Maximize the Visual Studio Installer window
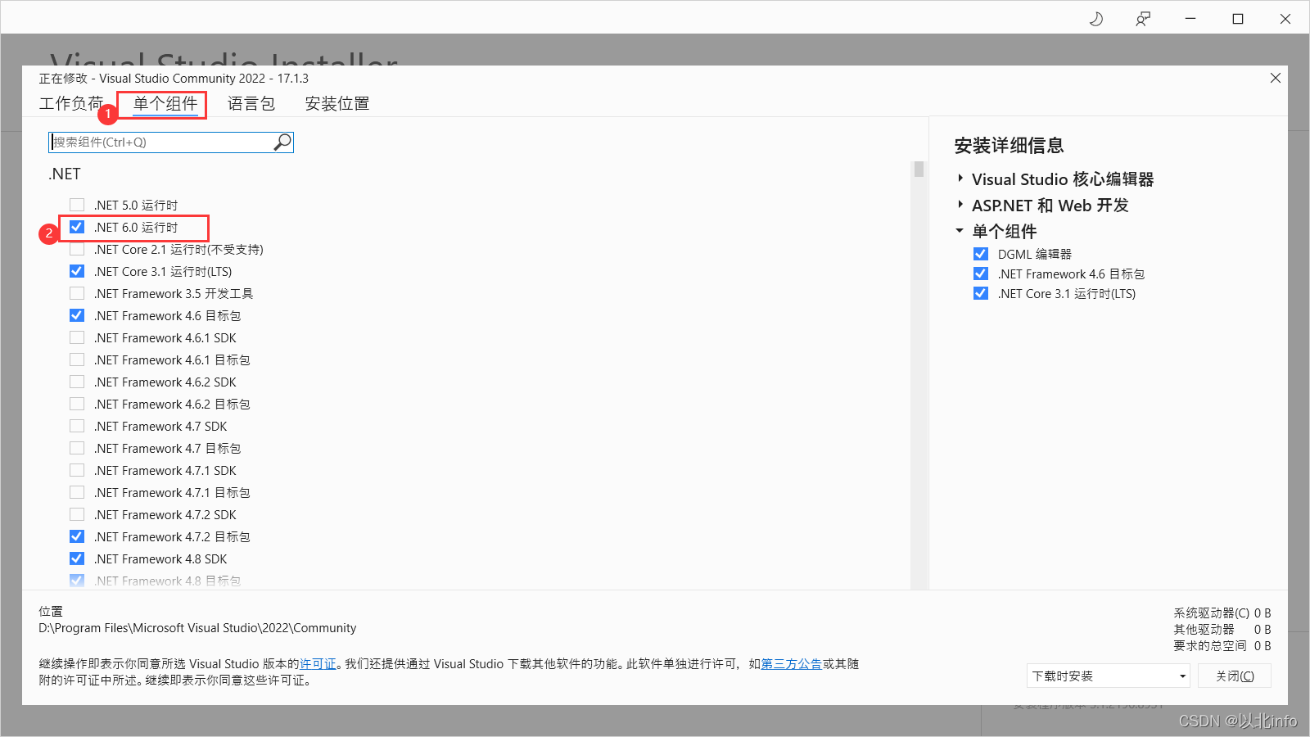The width and height of the screenshot is (1310, 737). [x=1238, y=19]
